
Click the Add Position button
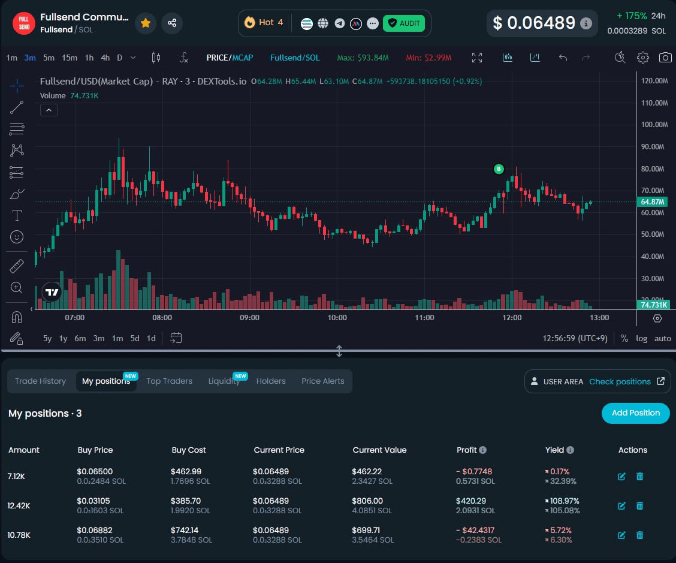coord(635,413)
